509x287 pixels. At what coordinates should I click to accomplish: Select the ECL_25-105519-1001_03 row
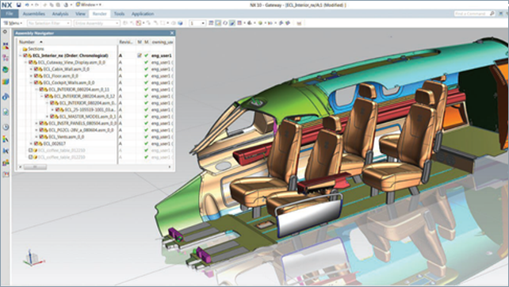point(90,109)
